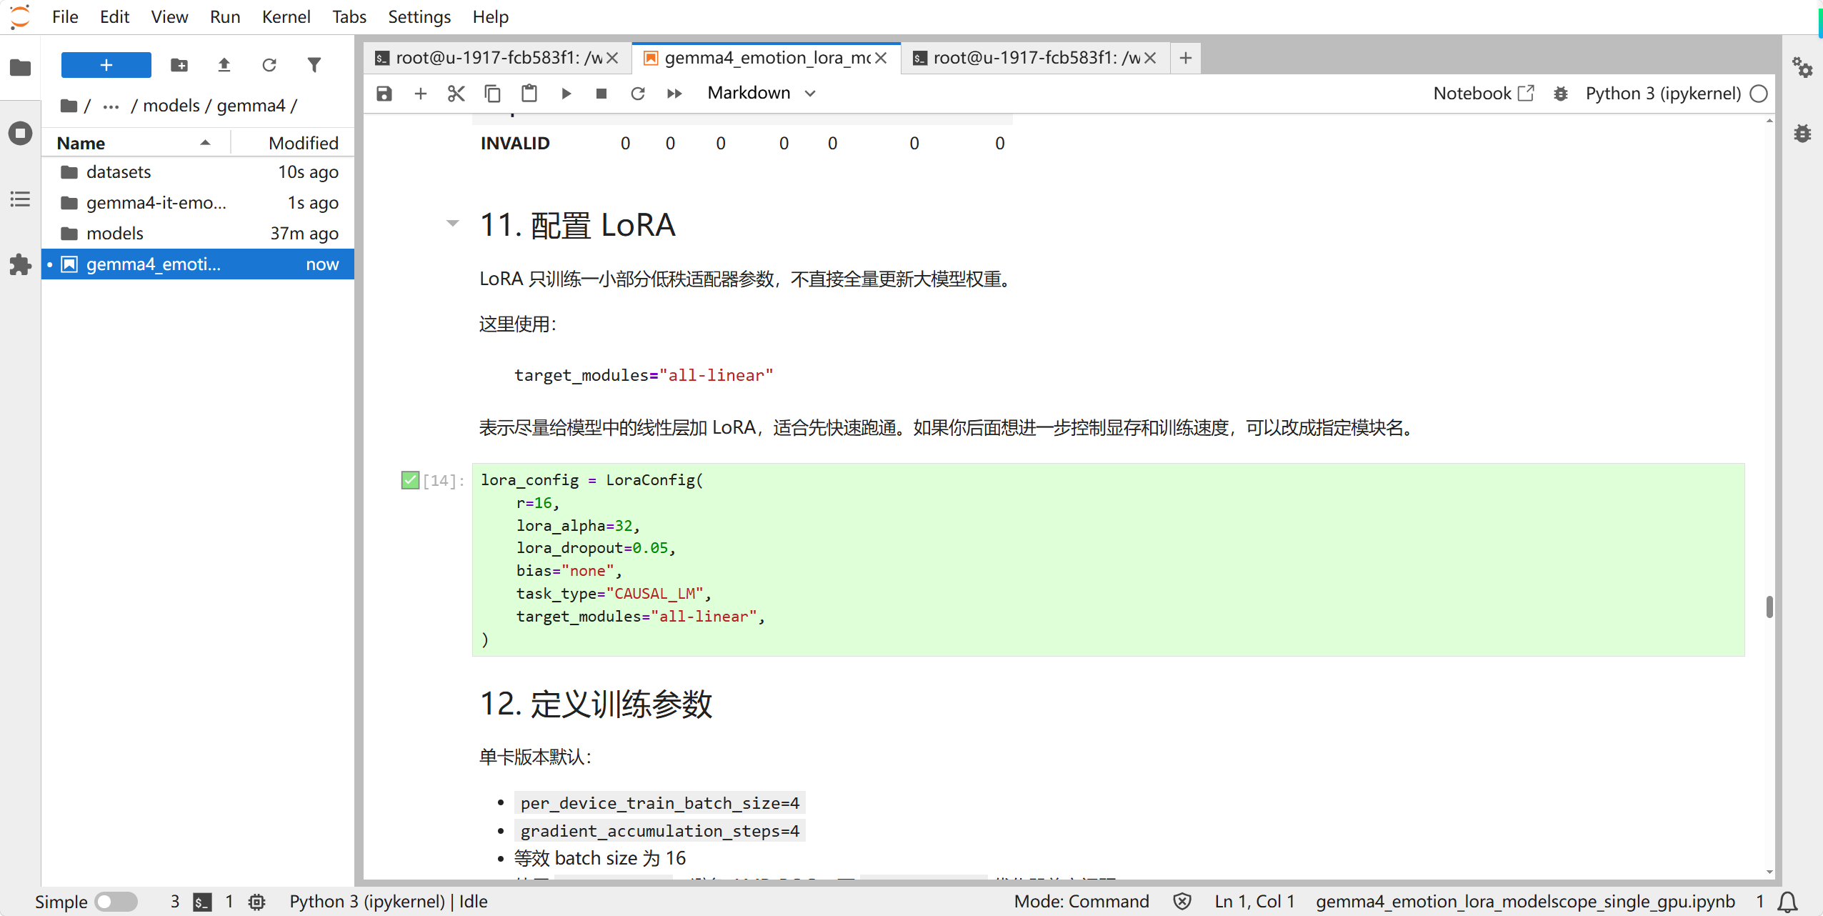
Task: Open the Kernel menu
Action: pyautogui.click(x=286, y=16)
